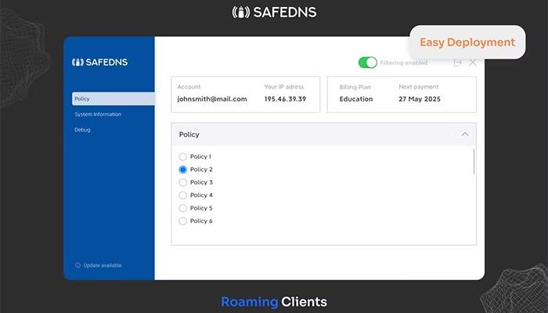Image resolution: width=548 pixels, height=313 pixels.
Task: Open the Debug sidebar item
Action: point(82,130)
